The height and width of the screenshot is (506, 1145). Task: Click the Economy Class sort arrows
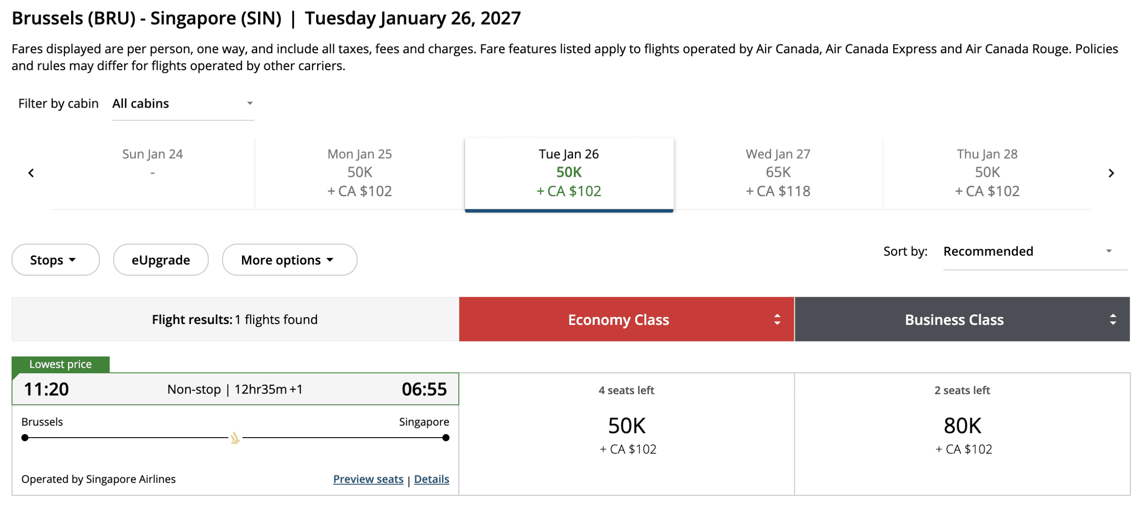[x=776, y=319]
